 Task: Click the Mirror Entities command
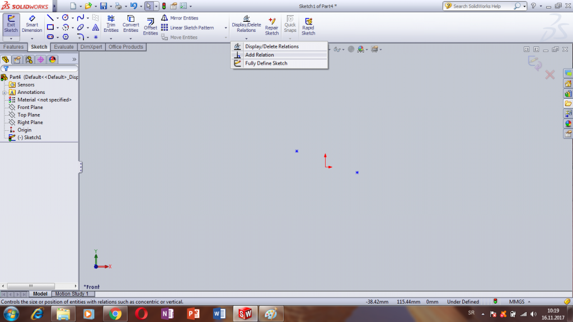[180, 18]
